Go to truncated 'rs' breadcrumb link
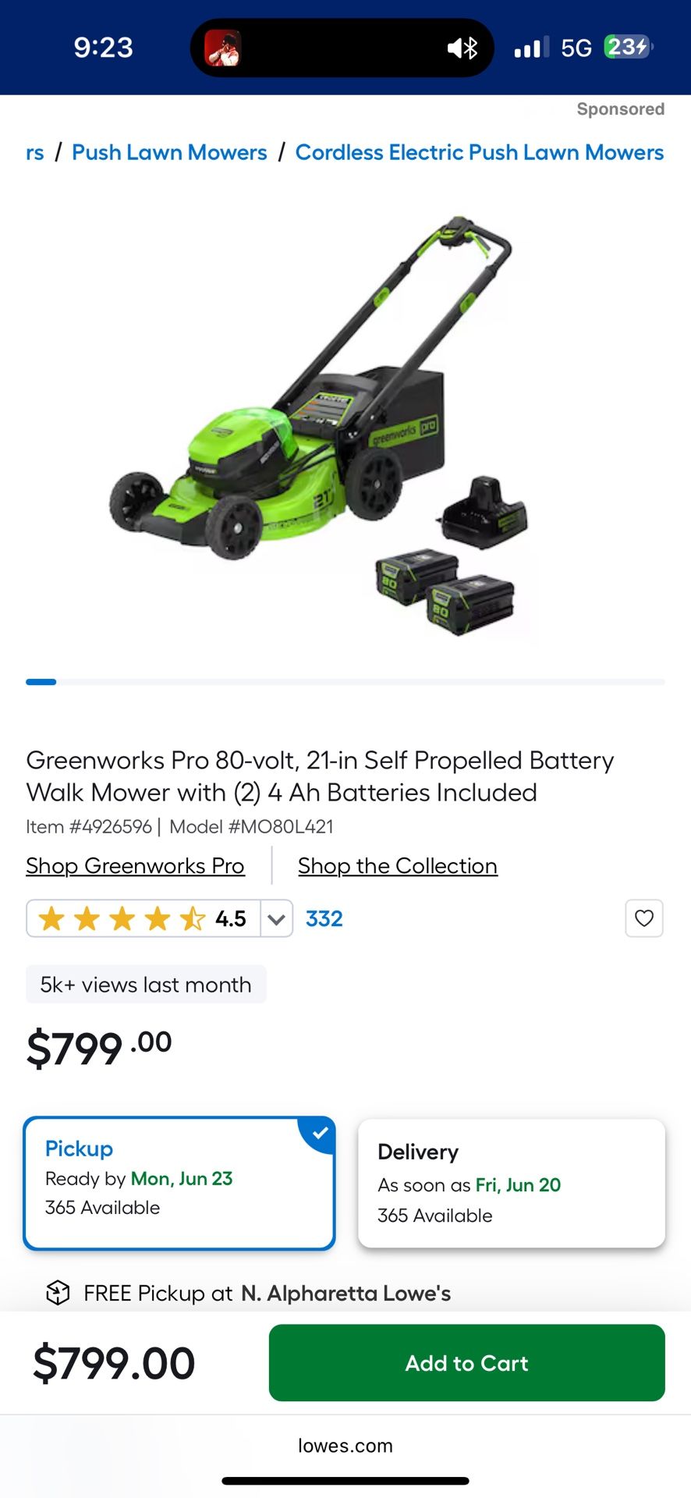 click(34, 152)
